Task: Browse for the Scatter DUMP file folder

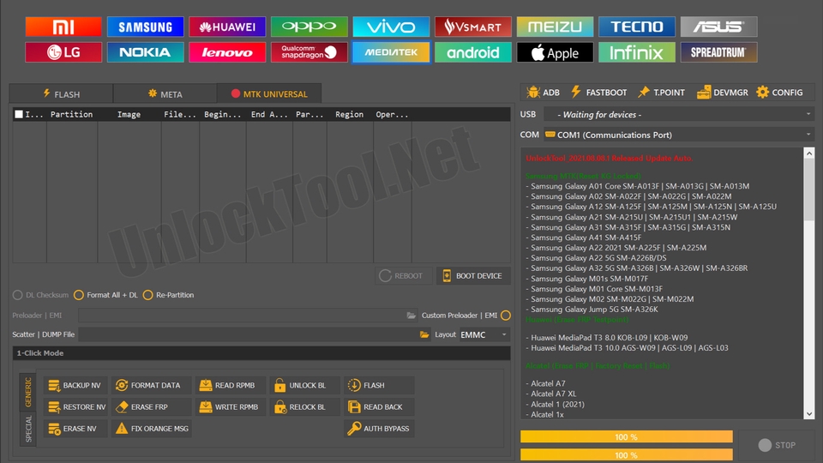Action: click(424, 334)
